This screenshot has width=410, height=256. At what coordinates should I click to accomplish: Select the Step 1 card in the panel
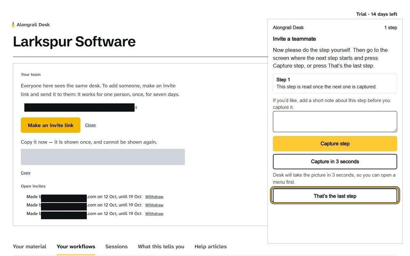point(335,84)
